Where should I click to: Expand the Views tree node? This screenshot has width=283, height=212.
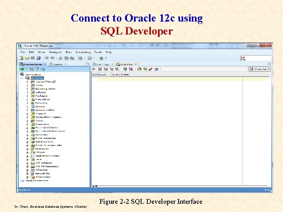tap(28, 85)
